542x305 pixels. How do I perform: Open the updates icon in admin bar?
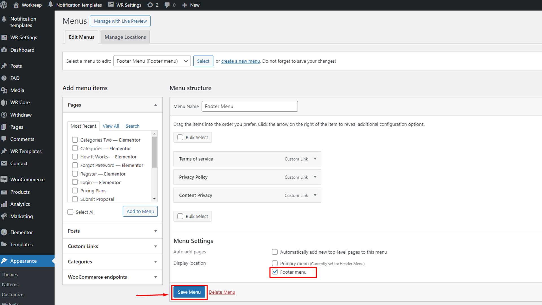click(150, 5)
